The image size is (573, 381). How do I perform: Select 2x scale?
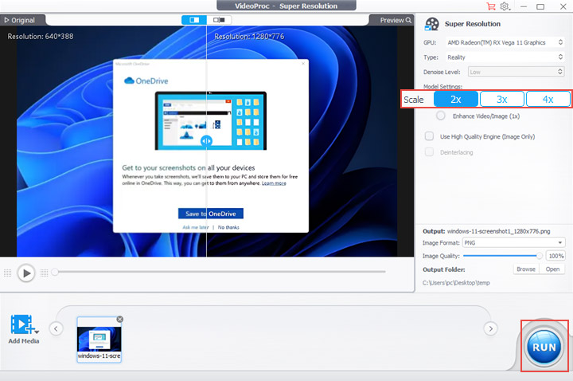[x=456, y=99]
